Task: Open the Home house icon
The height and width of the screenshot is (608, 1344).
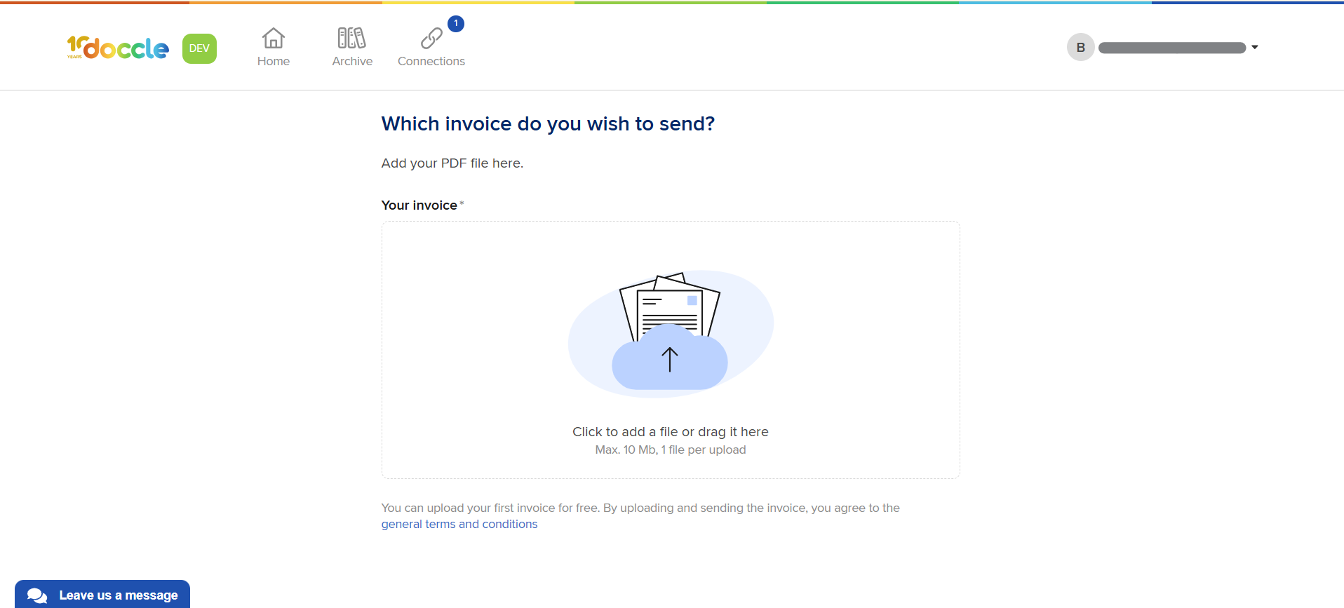Action: tap(274, 38)
